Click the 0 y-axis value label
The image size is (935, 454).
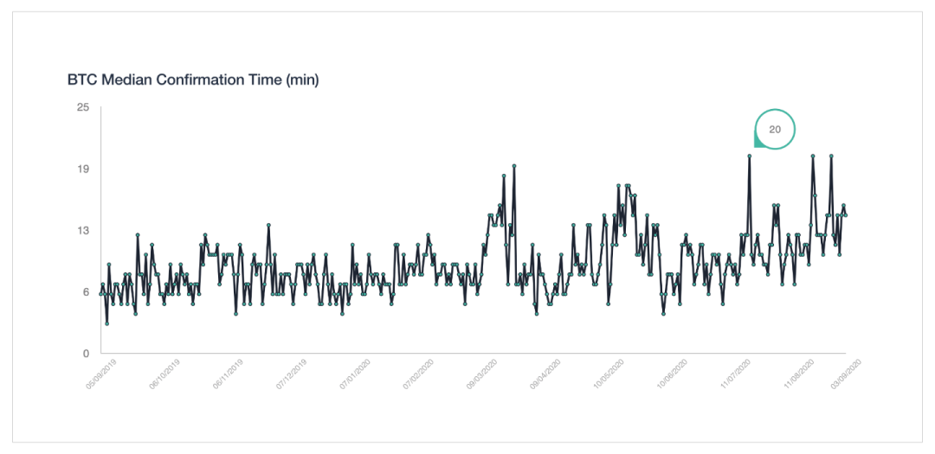point(86,354)
